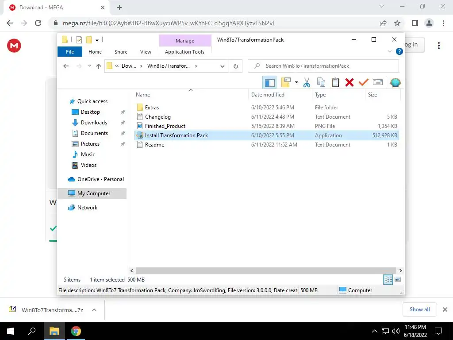Click the Cut scissors icon

tap(307, 82)
